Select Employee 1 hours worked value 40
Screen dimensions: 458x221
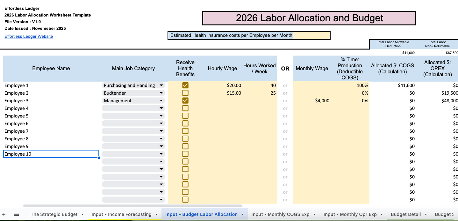coord(260,85)
